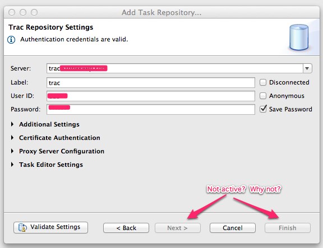Click the icon on the Validate Settings button
Viewport: 323px width, 248px height.
(22, 227)
